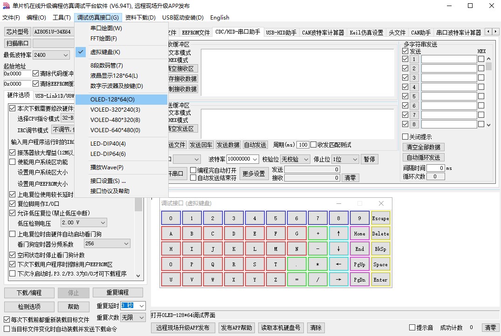Click the 远程现场升级APP发布 button
The width and height of the screenshot is (501, 336).
click(x=183, y=328)
